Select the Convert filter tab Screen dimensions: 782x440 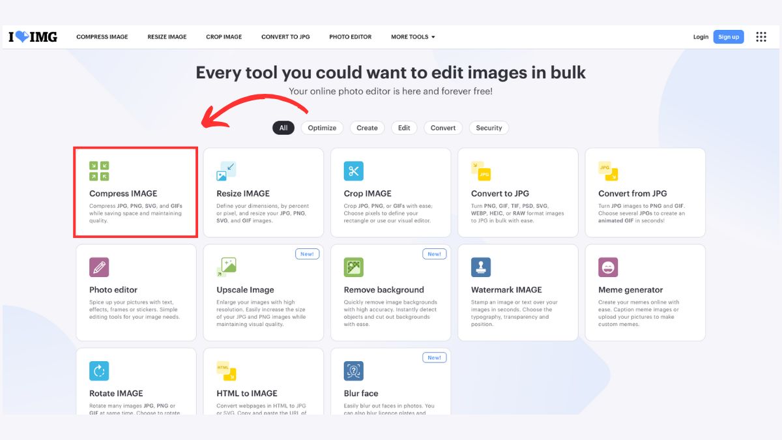coord(443,128)
